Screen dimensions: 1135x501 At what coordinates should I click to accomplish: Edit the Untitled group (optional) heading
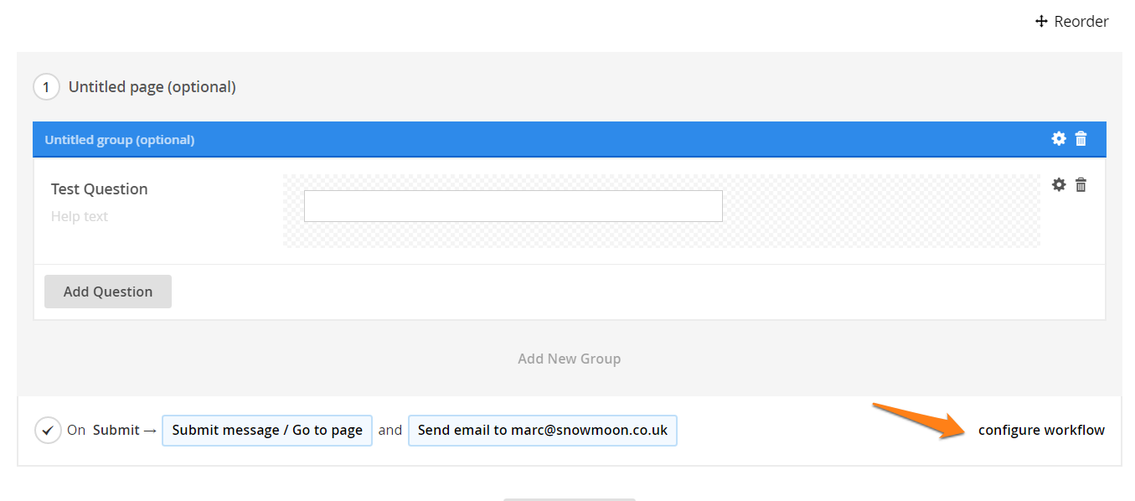pos(120,140)
